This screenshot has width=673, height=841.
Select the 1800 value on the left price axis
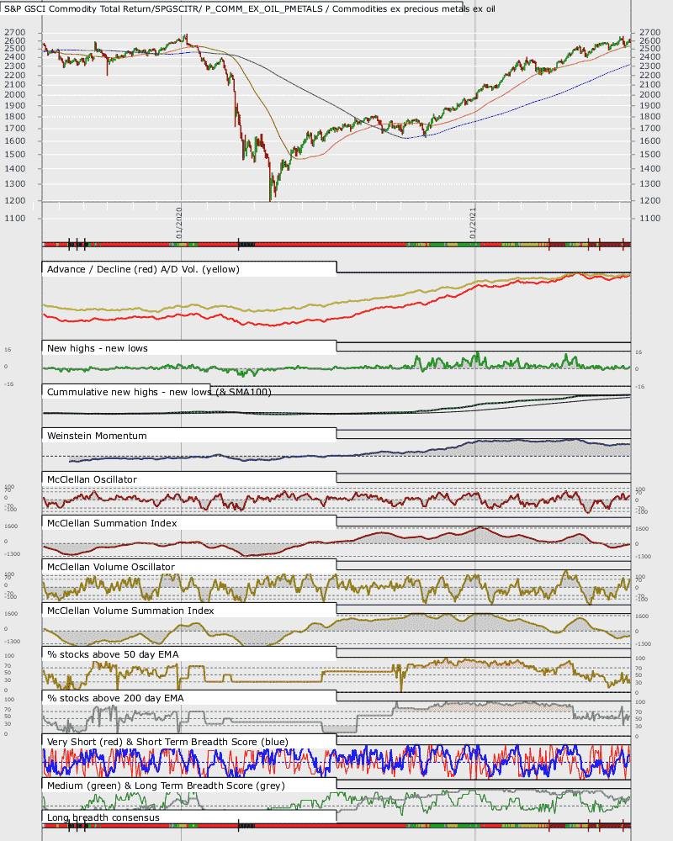(x=15, y=117)
